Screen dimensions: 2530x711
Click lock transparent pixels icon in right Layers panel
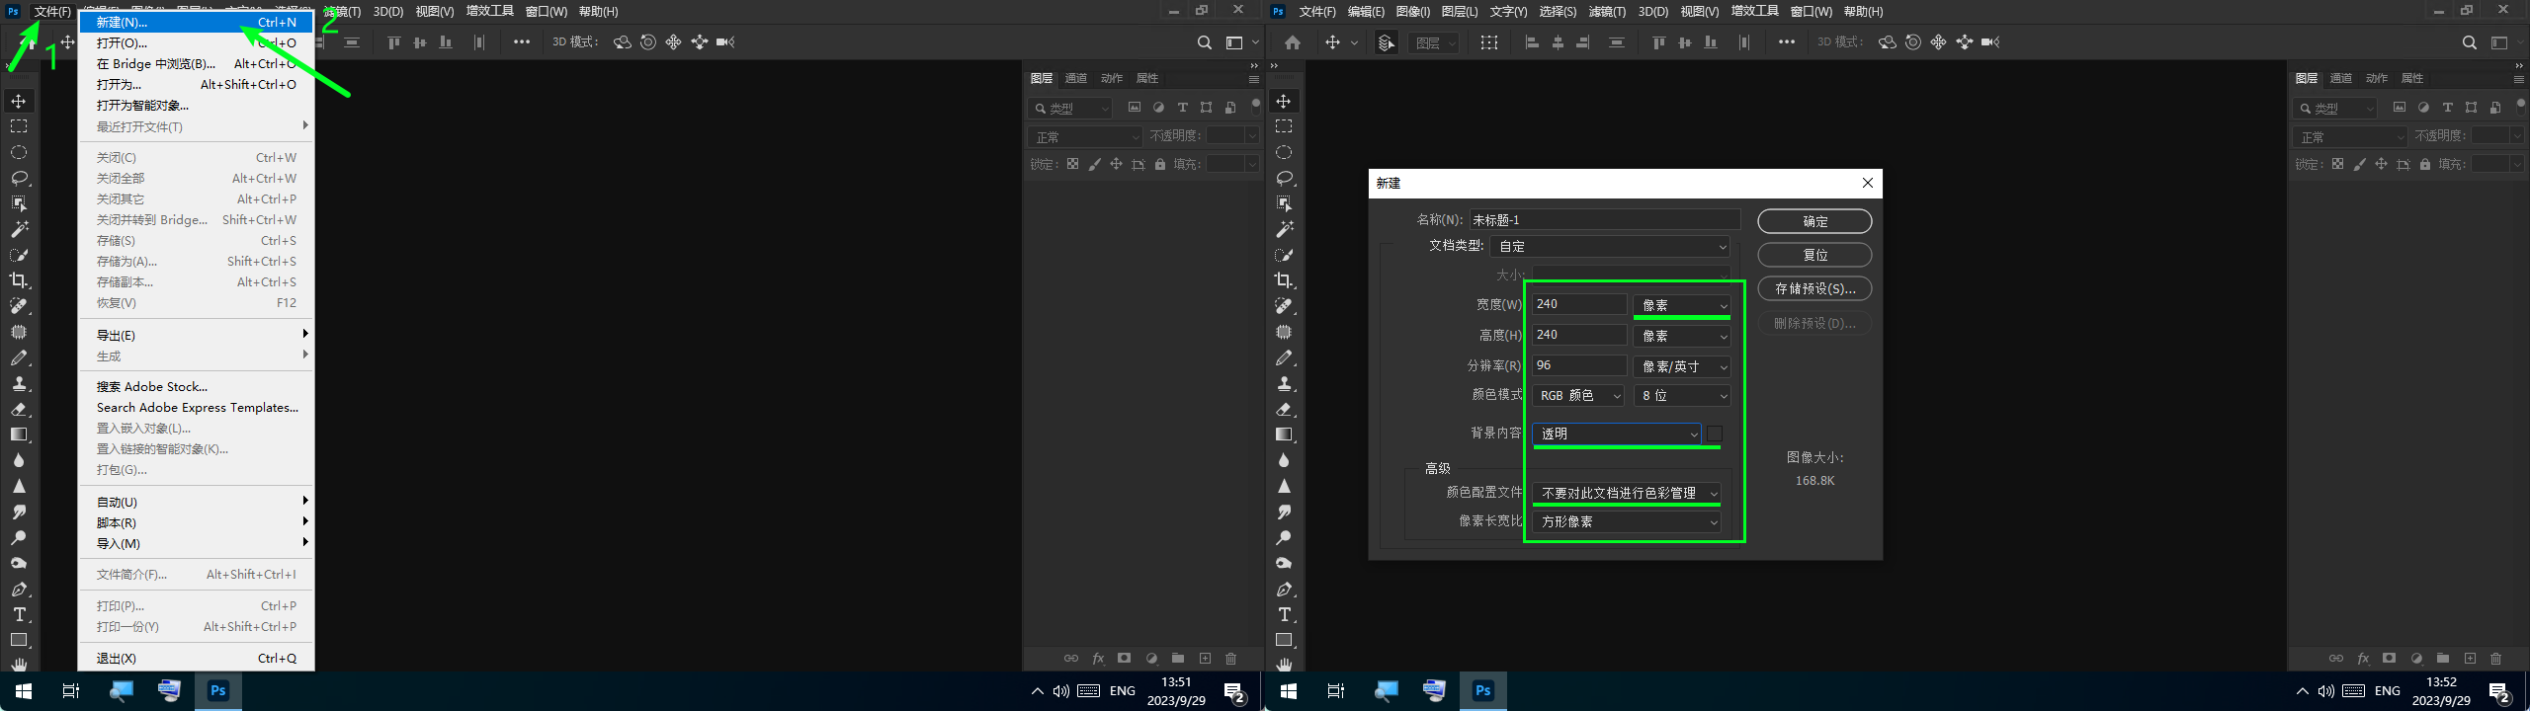tap(2337, 164)
